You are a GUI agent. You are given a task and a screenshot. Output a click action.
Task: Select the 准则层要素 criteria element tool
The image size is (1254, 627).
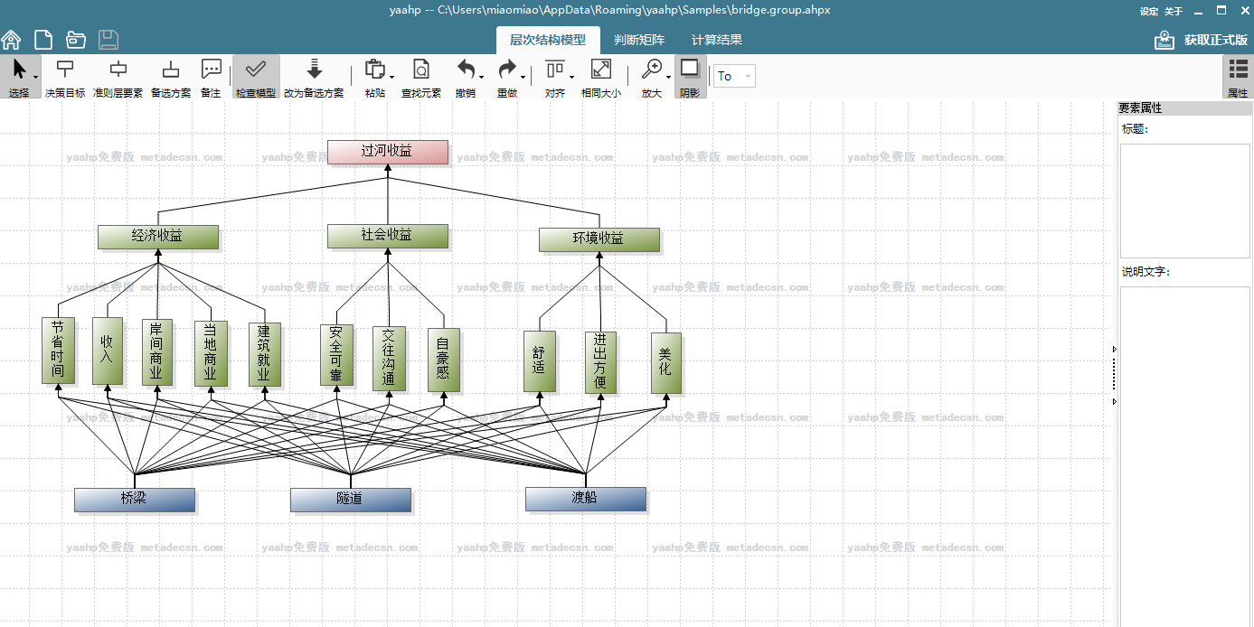118,77
